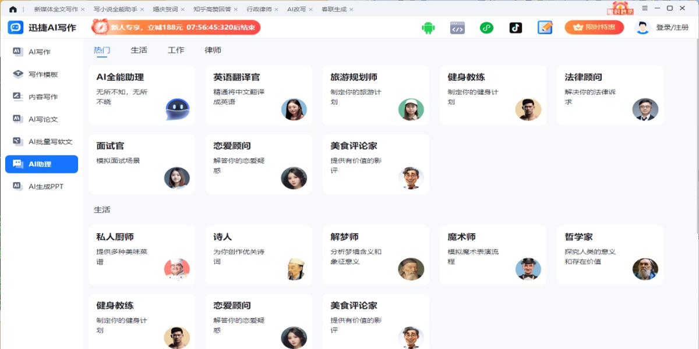This screenshot has width=699, height=349.
Task: Click the 限时特惠 button
Action: point(594,27)
